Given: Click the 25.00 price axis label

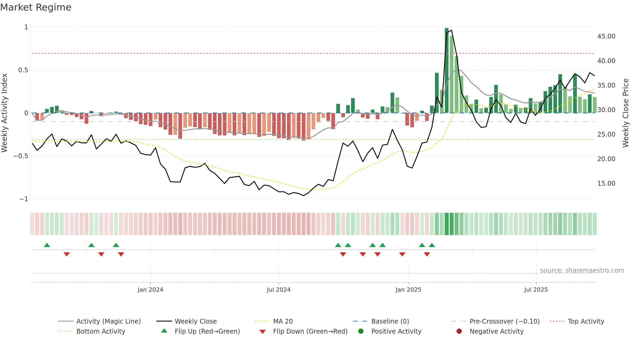Looking at the screenshot, I should (606, 134).
